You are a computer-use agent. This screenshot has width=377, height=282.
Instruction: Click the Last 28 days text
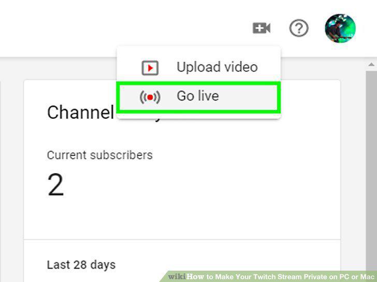pyautogui.click(x=81, y=265)
